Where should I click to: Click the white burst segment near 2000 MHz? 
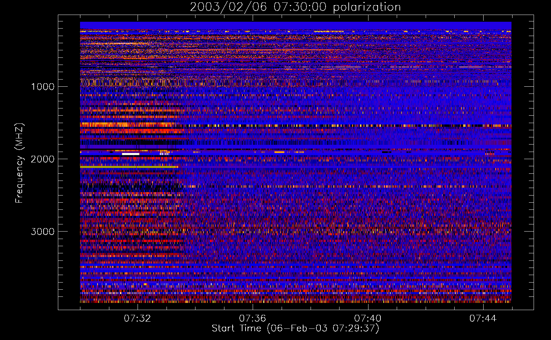(x=131, y=154)
